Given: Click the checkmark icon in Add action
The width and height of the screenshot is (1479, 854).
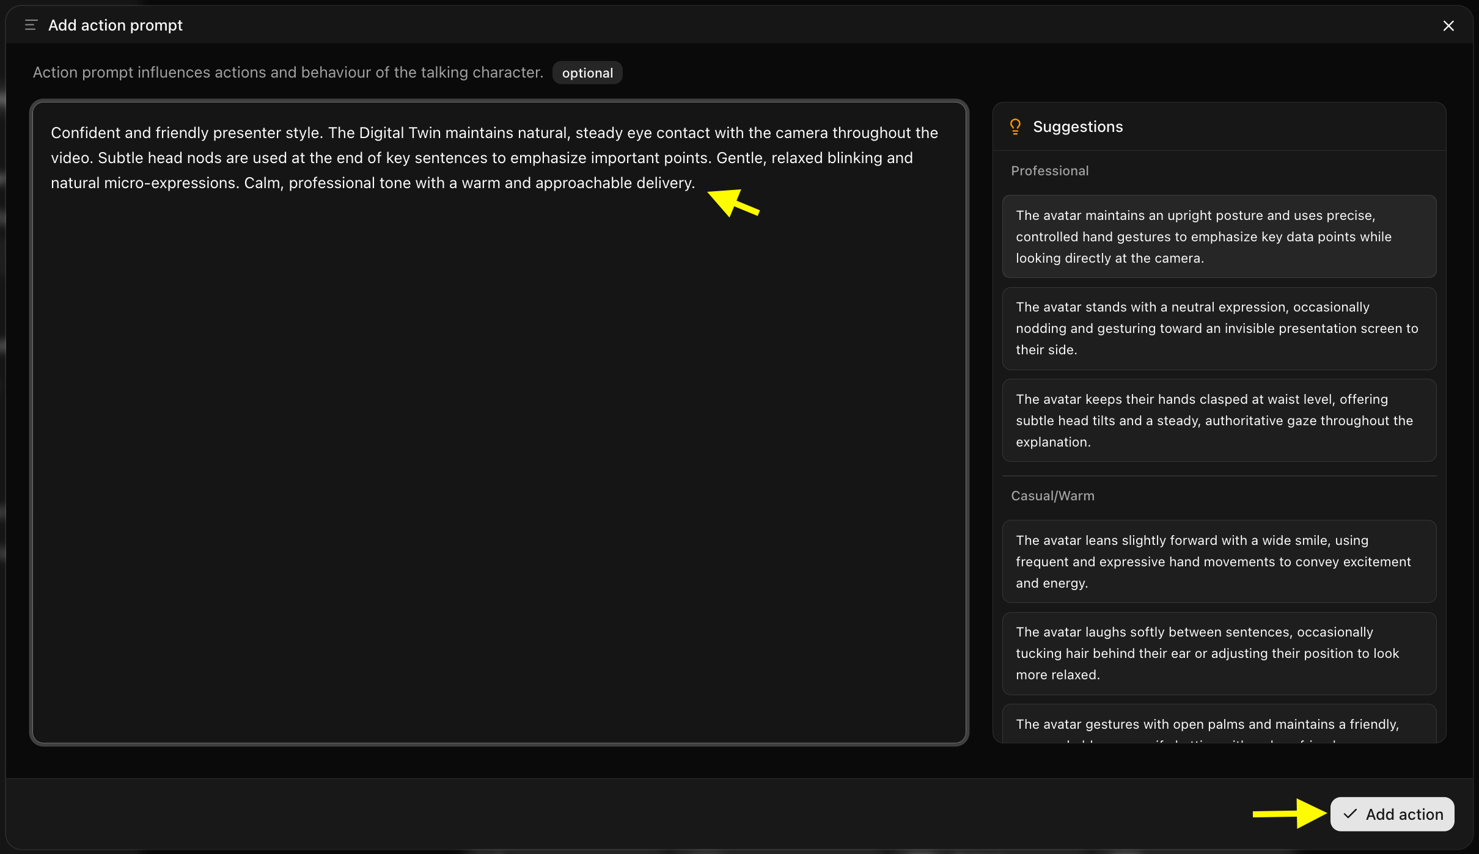Looking at the screenshot, I should pos(1350,814).
